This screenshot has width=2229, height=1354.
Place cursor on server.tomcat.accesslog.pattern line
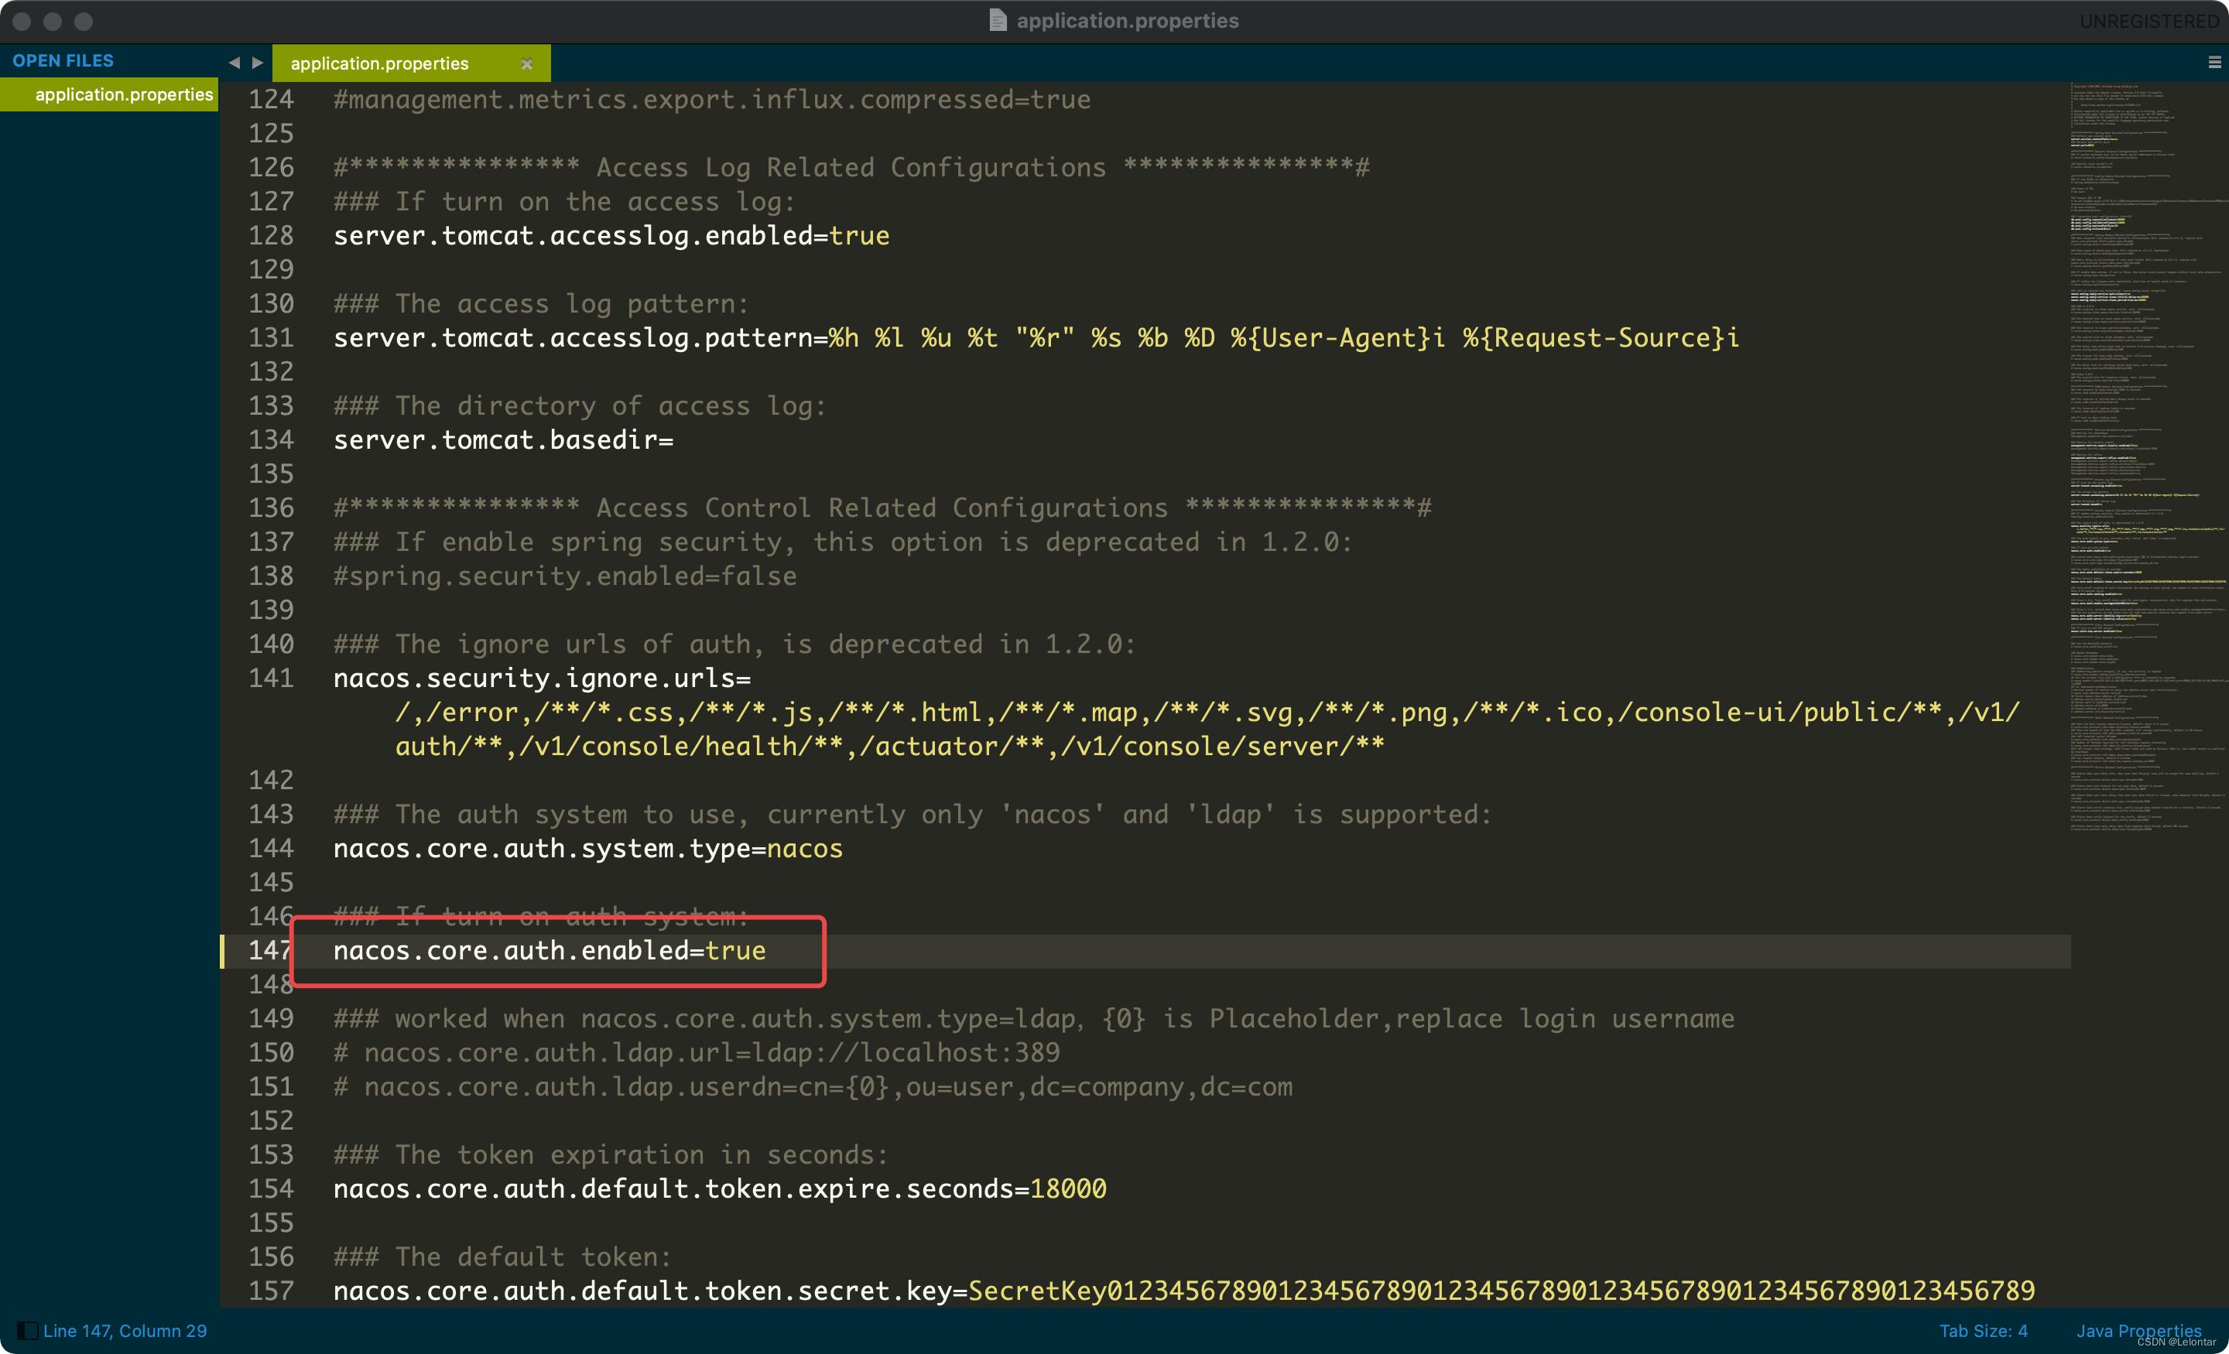tap(1036, 338)
